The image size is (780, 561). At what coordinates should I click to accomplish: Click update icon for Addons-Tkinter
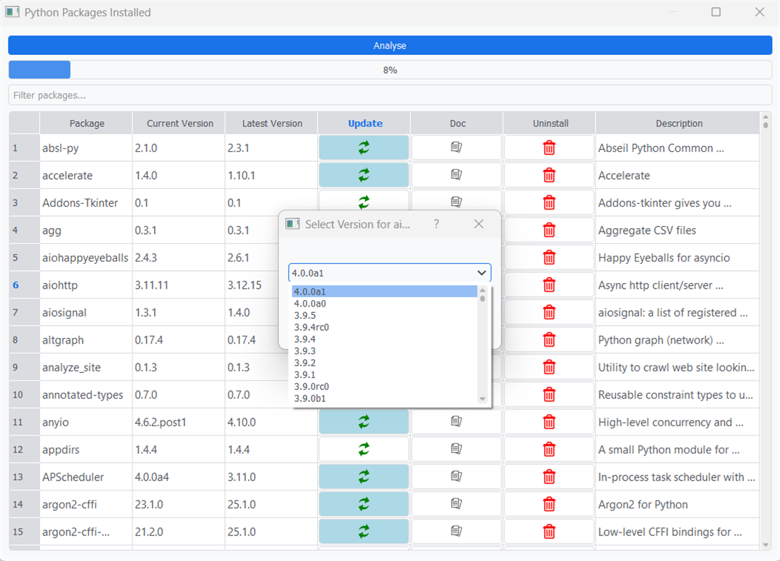tap(364, 202)
